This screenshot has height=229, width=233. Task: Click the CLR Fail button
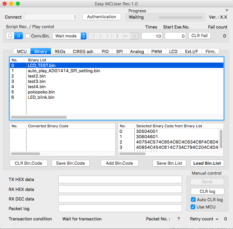tap(200, 36)
